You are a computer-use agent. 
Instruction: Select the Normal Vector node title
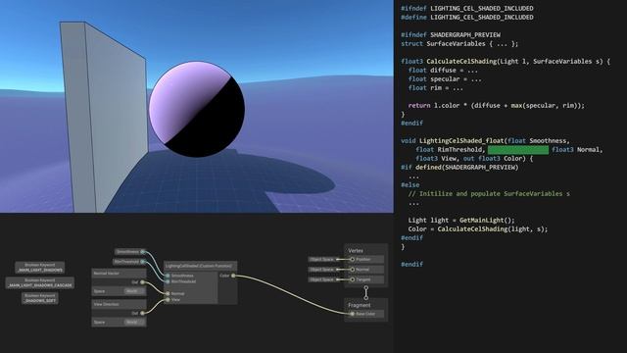tap(107, 274)
